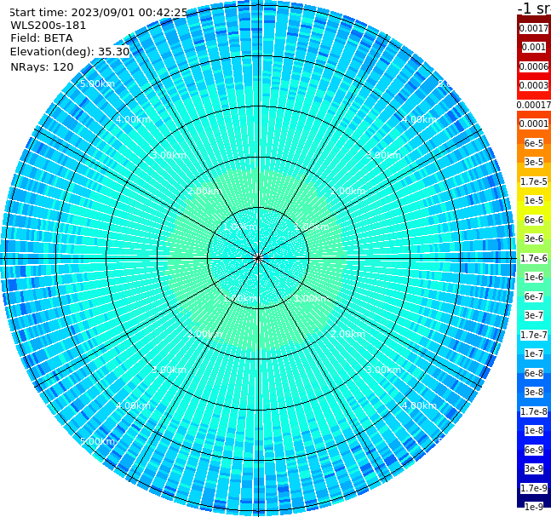Image resolution: width=551 pixels, height=517 pixels.
Task: Select the Elevation(deg): 35.30 text
Action: [70, 52]
